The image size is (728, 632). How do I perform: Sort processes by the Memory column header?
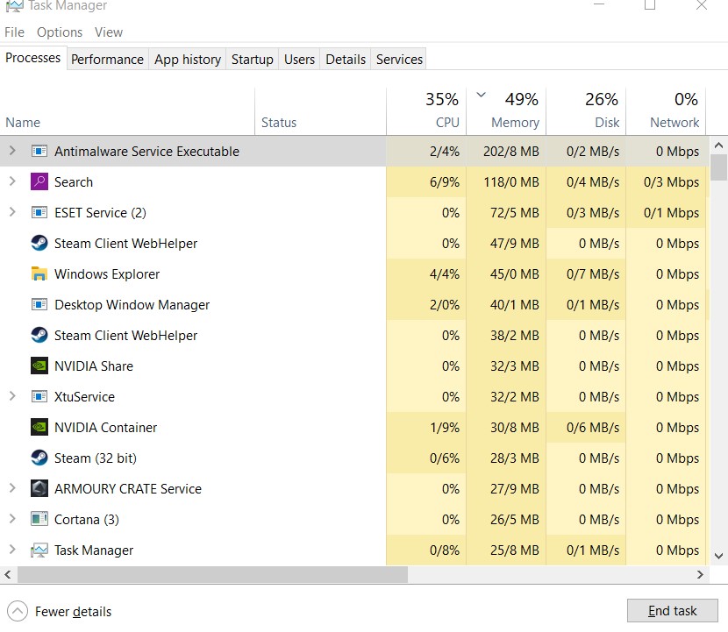[506, 111]
